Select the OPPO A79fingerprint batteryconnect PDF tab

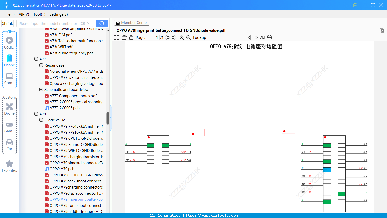point(171,30)
